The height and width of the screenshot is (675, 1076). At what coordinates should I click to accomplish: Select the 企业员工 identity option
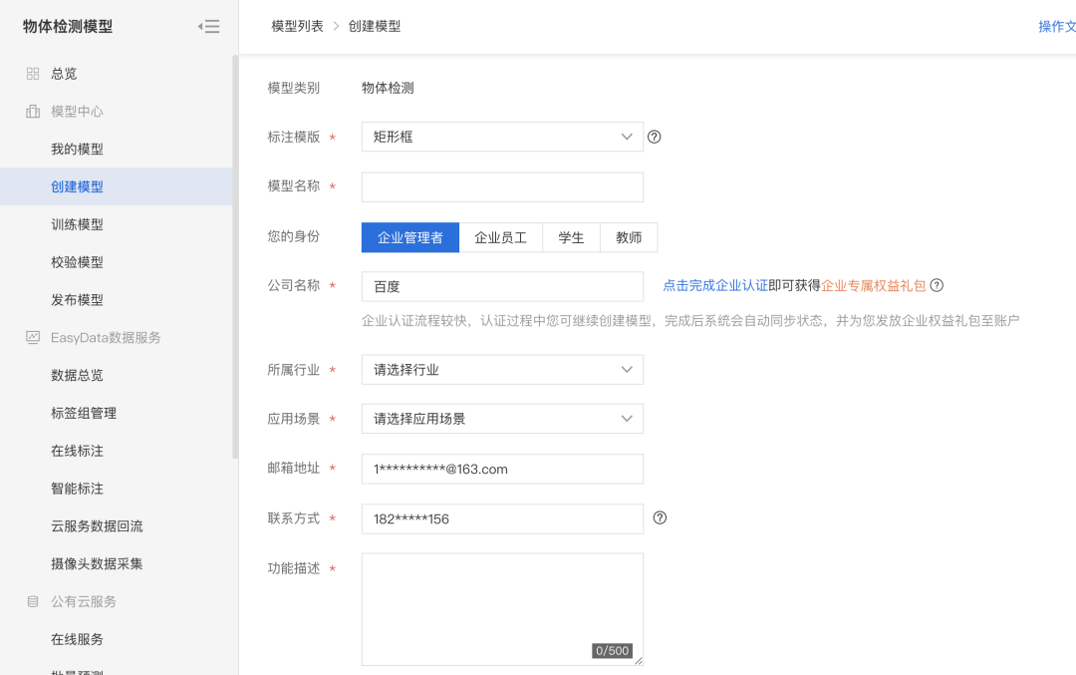click(500, 236)
